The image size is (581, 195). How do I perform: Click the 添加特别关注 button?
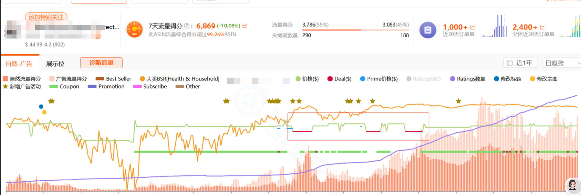(46, 17)
